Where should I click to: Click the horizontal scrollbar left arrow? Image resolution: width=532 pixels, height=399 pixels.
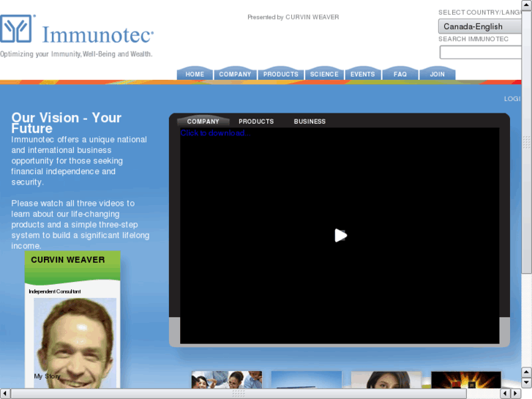4,393
